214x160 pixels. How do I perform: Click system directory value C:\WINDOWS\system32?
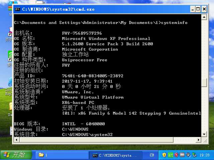point(87,134)
